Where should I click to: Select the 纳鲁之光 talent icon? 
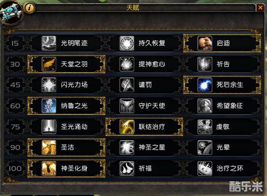pos(49,106)
